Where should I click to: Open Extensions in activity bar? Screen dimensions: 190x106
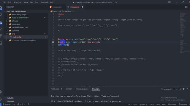[1, 36]
